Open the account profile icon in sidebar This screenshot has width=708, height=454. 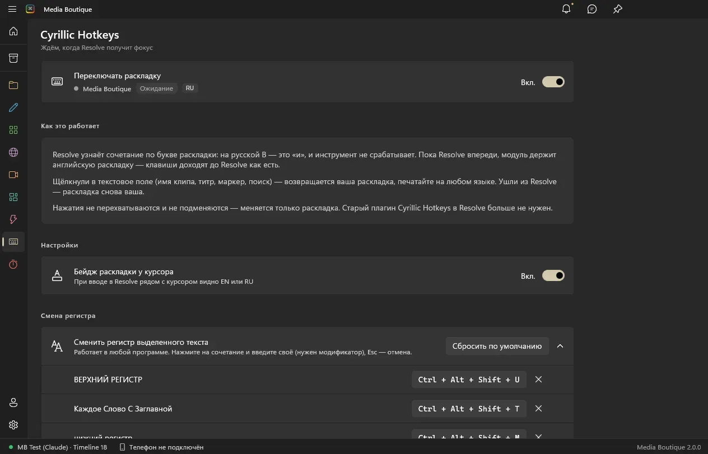[13, 402]
